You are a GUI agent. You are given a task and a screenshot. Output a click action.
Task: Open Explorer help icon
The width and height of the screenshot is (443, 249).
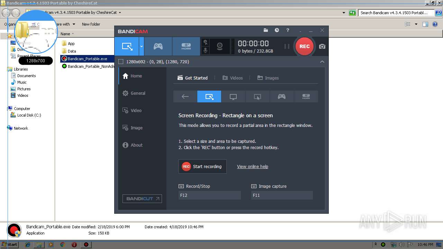[435, 24]
